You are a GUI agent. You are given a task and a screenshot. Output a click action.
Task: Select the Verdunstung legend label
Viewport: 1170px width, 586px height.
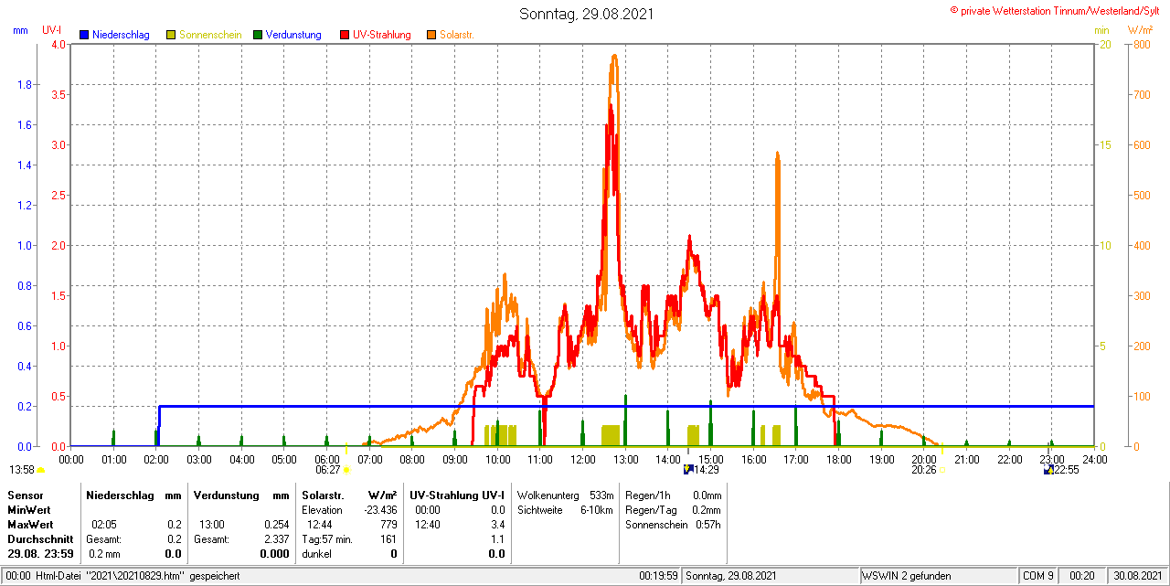[x=293, y=35]
